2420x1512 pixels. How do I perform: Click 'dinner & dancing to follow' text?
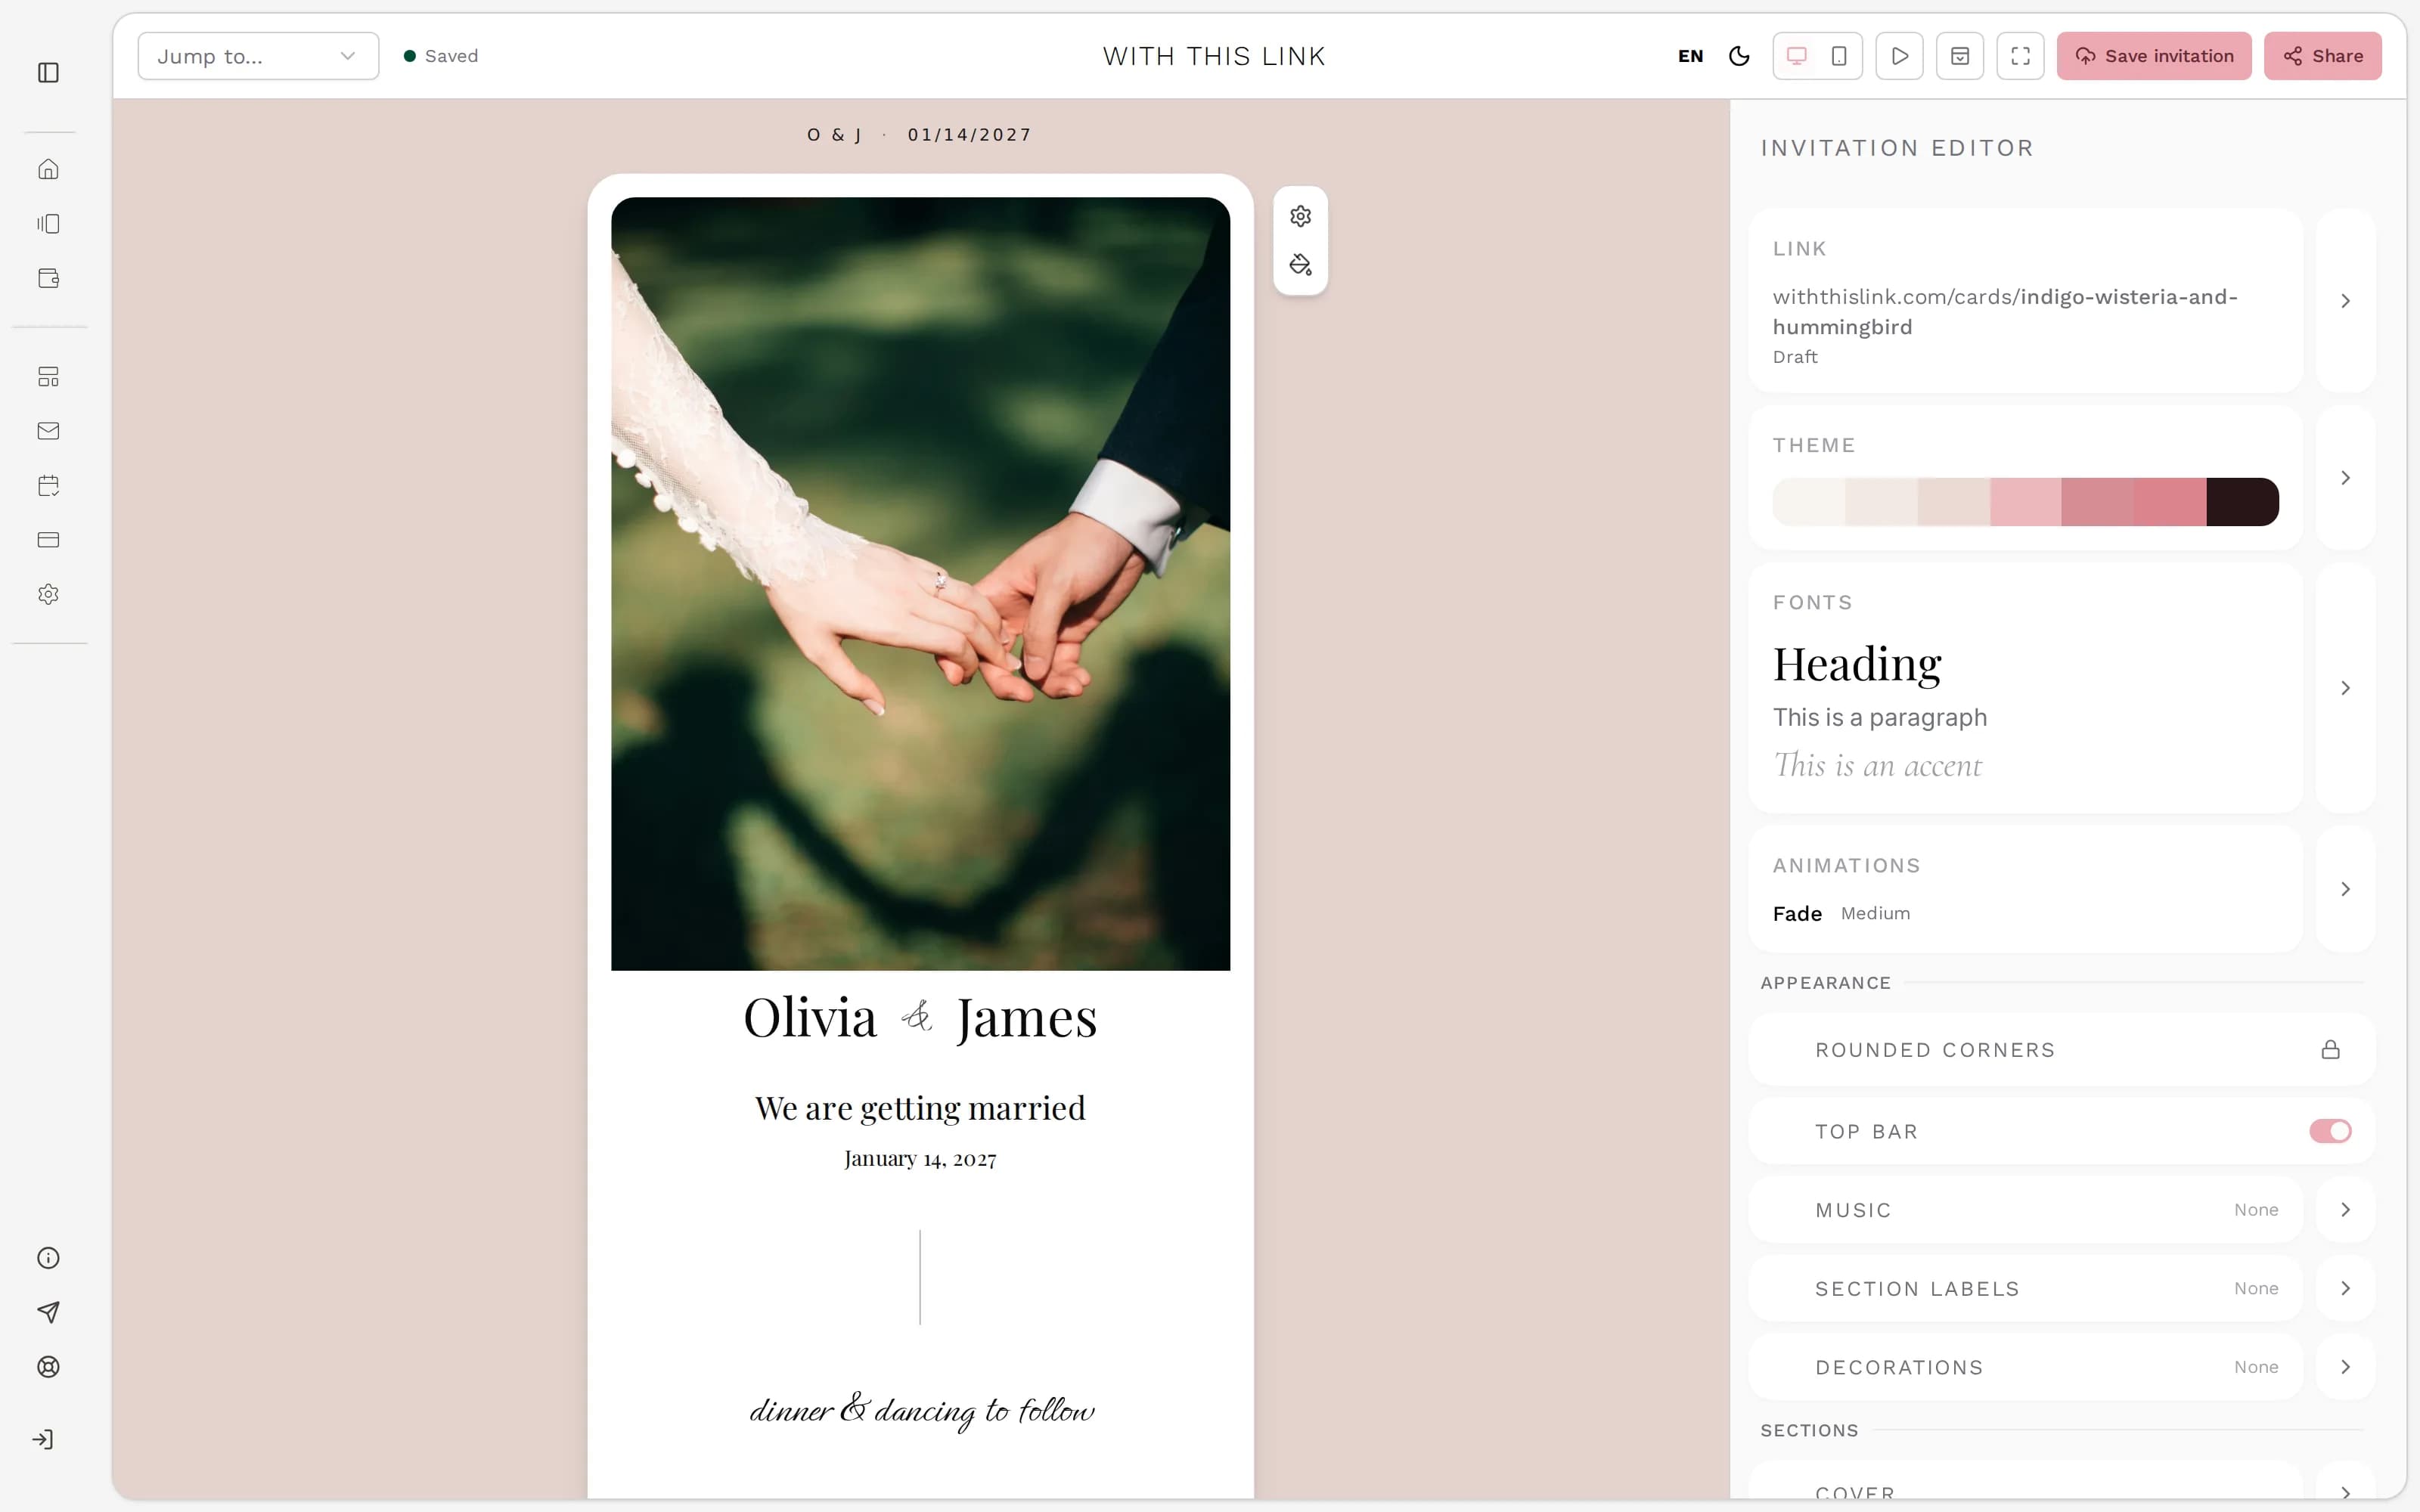point(921,1411)
